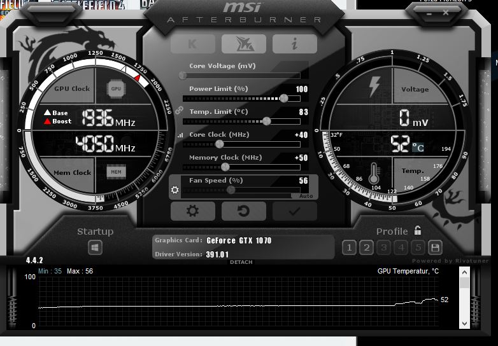Click the Profile label
Viewport: 498px width, 346px height.
pyautogui.click(x=392, y=232)
